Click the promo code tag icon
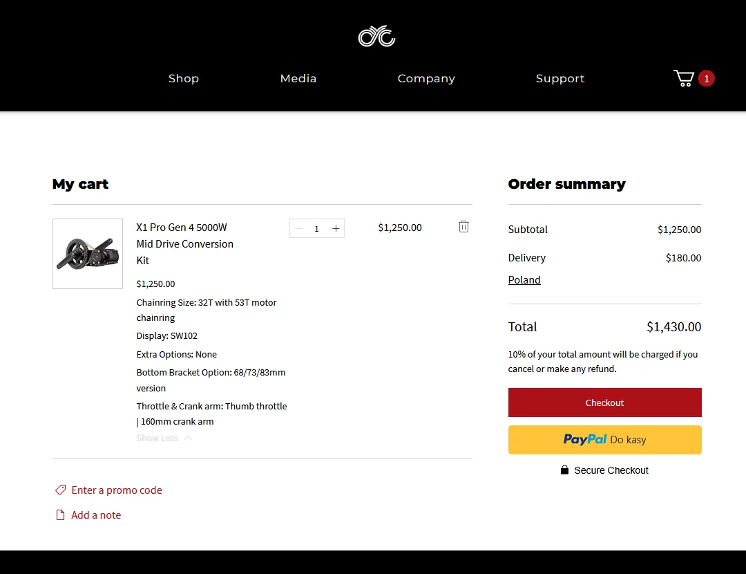The width and height of the screenshot is (746, 574). pos(61,490)
